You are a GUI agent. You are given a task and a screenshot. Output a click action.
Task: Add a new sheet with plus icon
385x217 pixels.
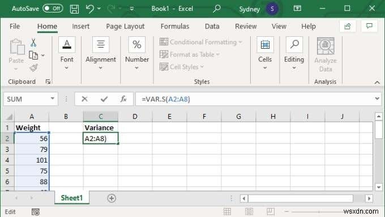[112, 198]
